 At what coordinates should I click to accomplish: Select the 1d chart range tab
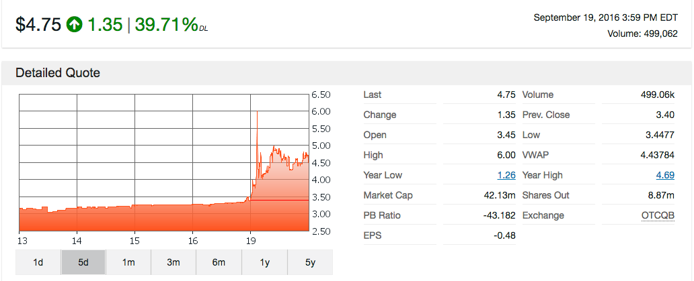pyautogui.click(x=38, y=262)
